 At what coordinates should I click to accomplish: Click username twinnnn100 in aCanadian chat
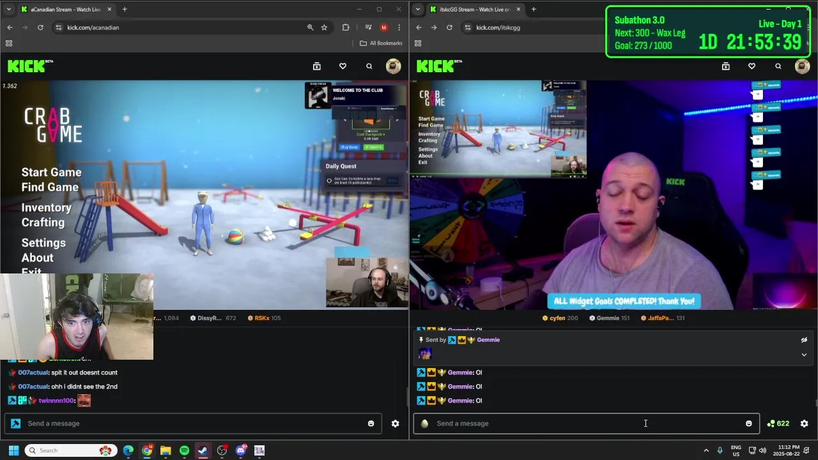click(x=56, y=401)
